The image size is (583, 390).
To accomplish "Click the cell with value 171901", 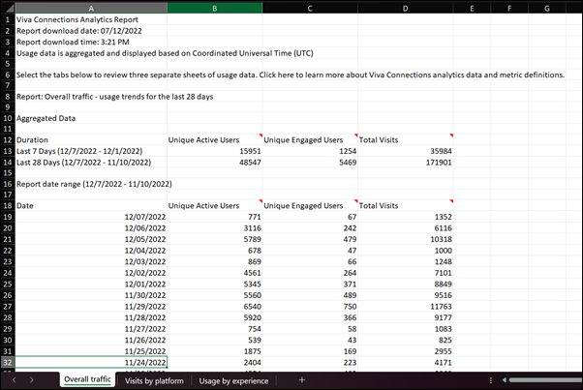I will (x=405, y=163).
